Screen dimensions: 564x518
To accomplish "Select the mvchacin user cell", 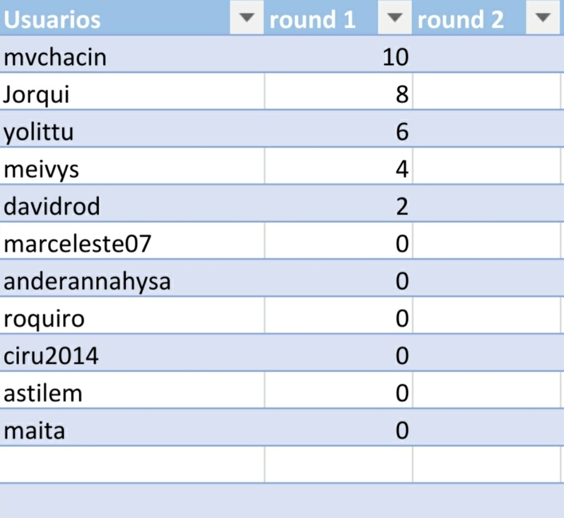I will click(x=55, y=57).
